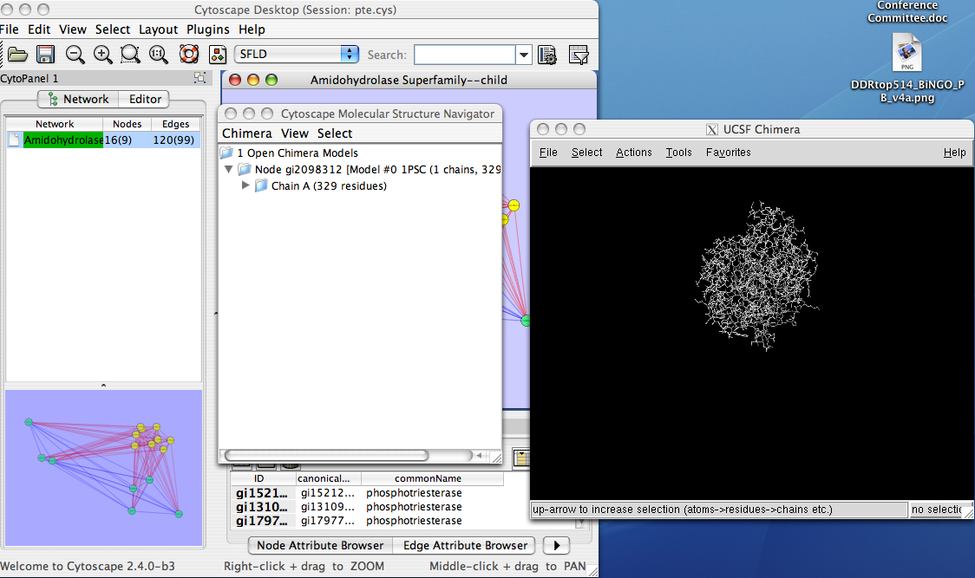Zoom to selected region magnifier icon

[x=130, y=55]
